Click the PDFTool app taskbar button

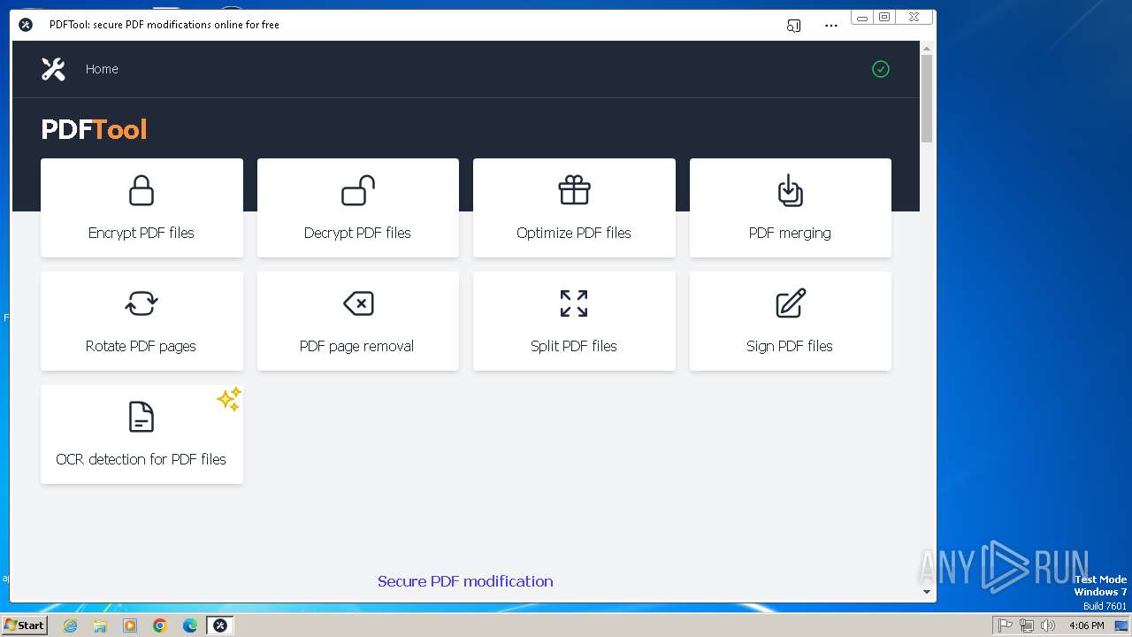(x=220, y=625)
